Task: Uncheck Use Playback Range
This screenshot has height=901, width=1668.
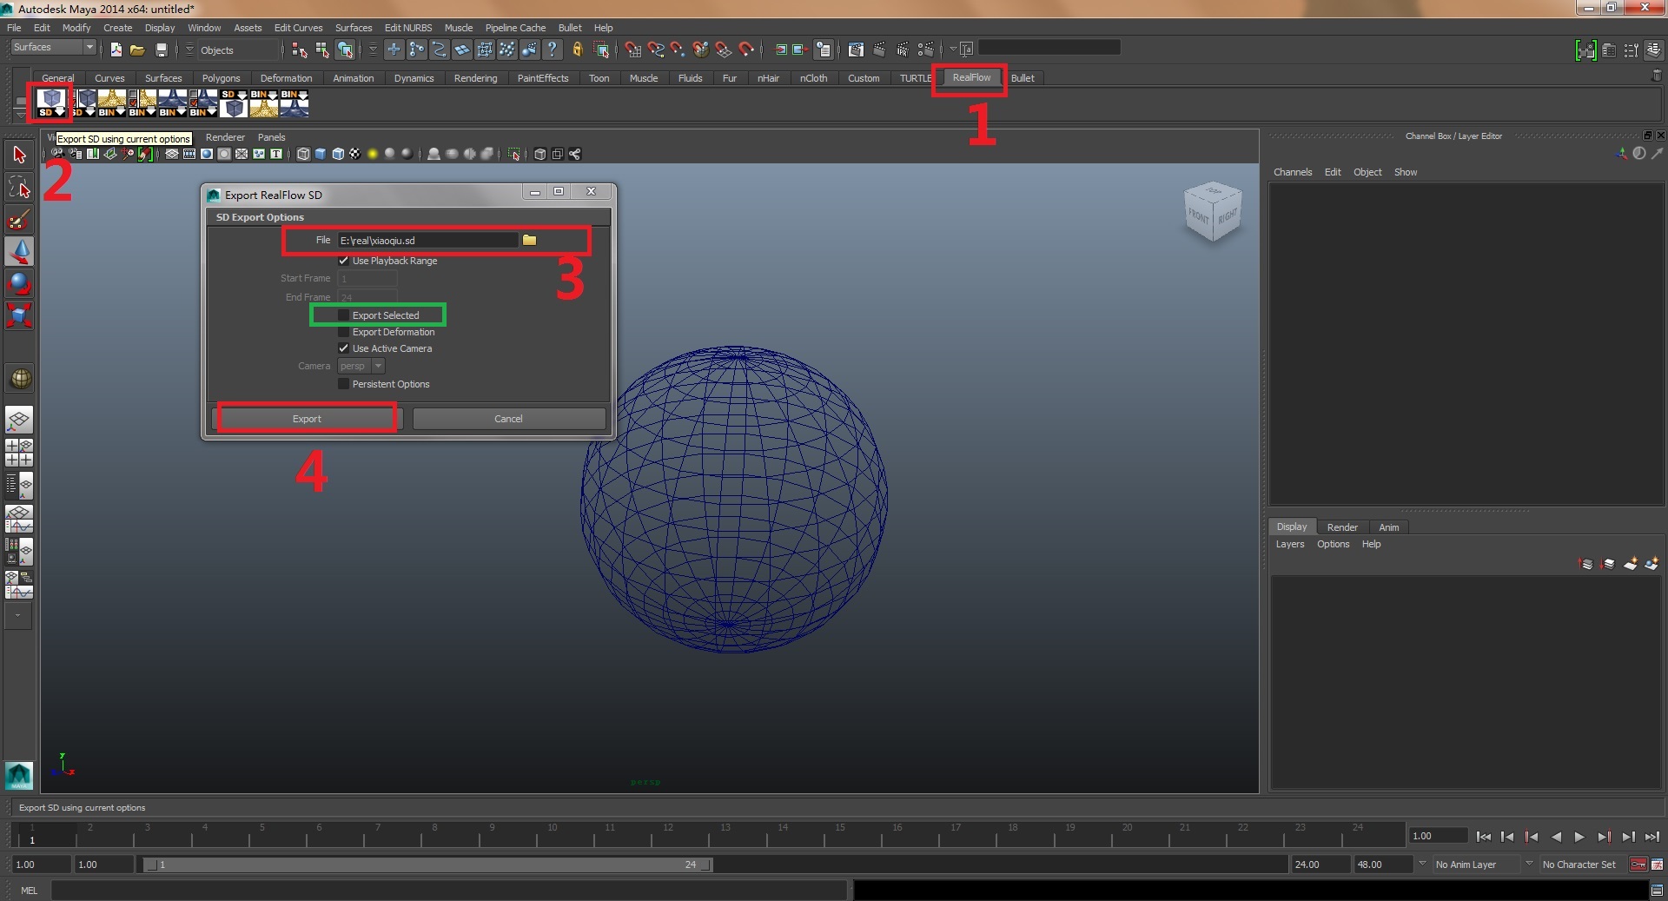Action: (x=343, y=261)
